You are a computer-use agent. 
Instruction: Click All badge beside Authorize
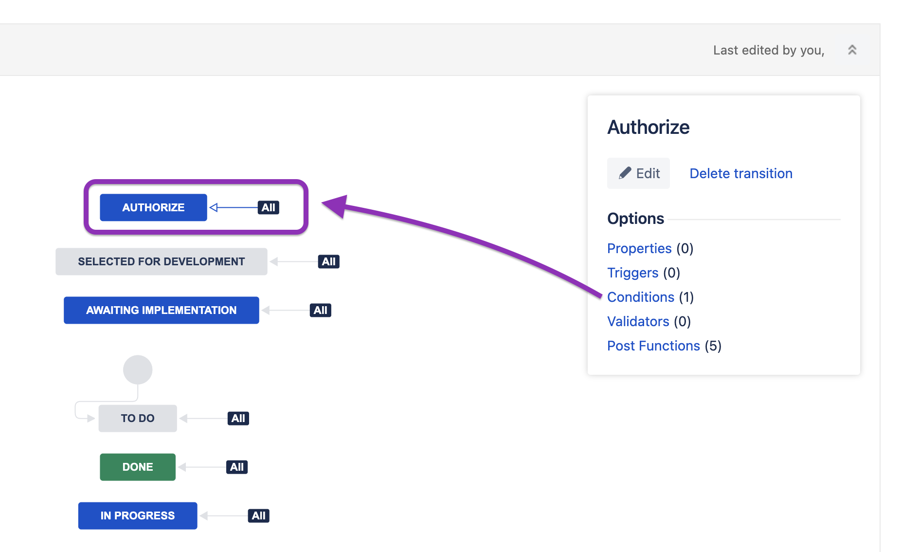268,207
